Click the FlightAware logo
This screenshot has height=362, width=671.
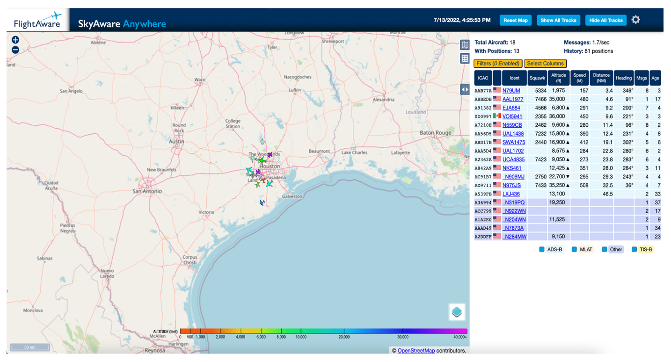click(37, 20)
